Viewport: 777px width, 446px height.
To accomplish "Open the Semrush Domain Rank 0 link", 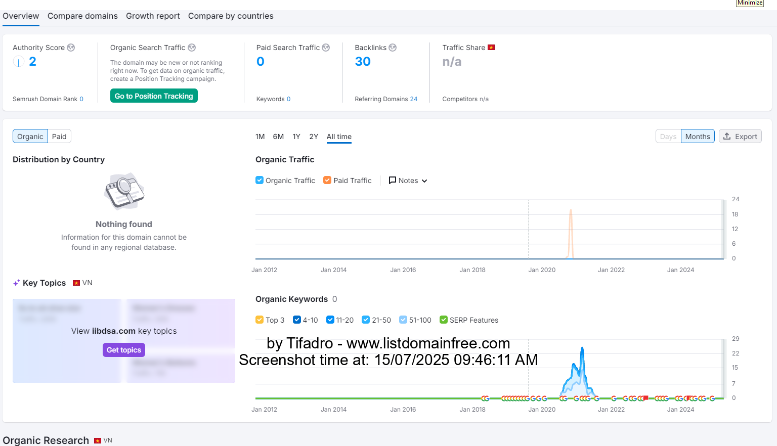I will coord(81,99).
